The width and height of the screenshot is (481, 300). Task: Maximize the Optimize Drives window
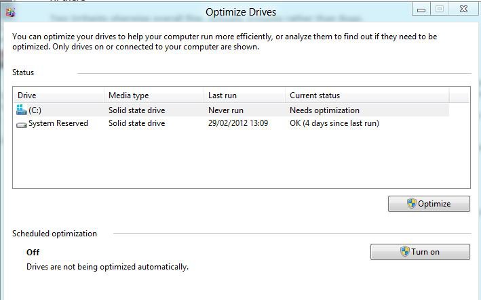(x=440, y=8)
